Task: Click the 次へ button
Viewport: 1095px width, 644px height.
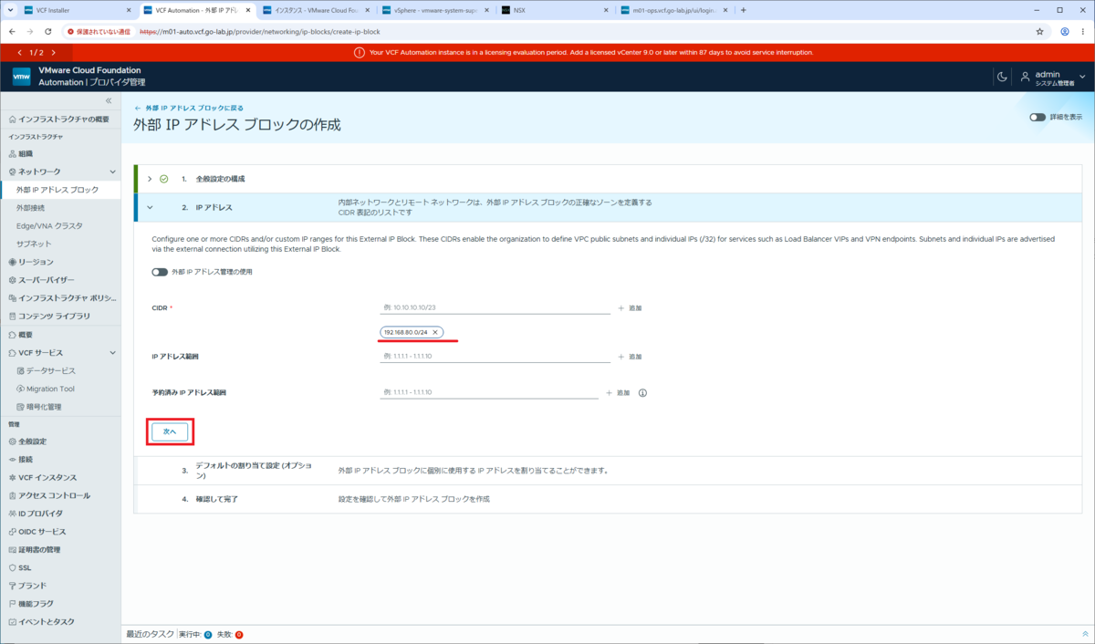Action: coord(170,431)
